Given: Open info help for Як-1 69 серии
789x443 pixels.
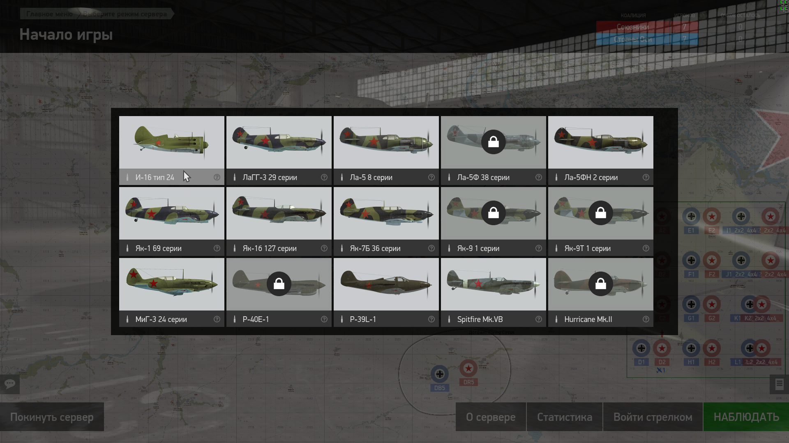Looking at the screenshot, I should point(217,248).
